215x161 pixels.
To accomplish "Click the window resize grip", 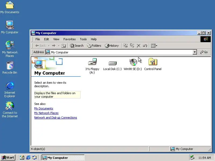I will 210,150.
